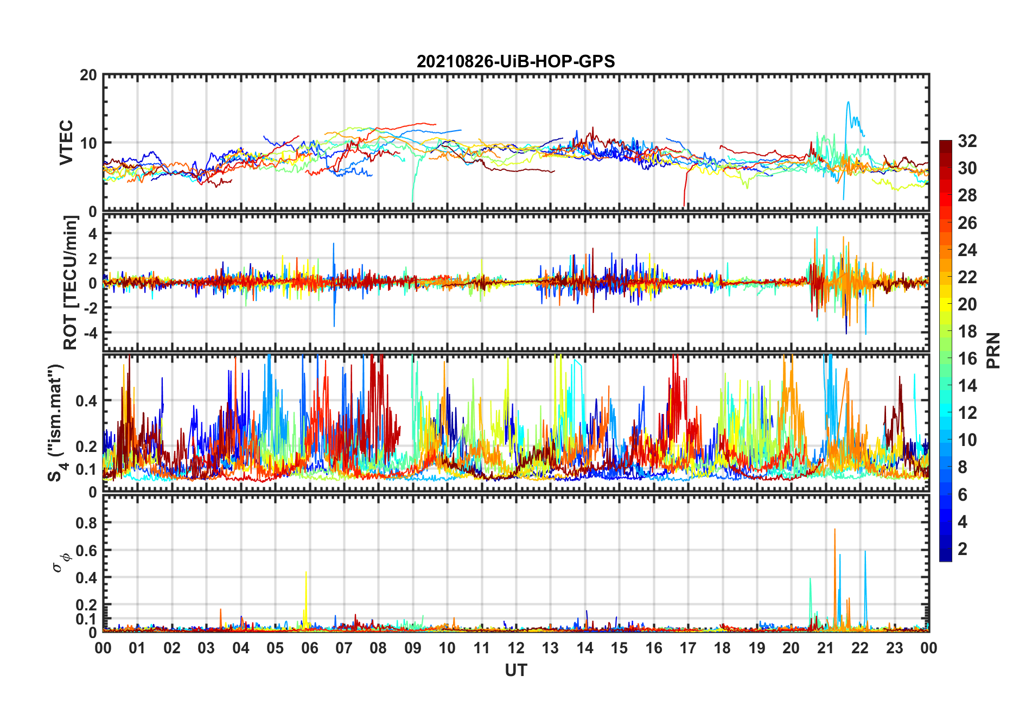Select the "0.2" tick on σφ y-axis
The height and width of the screenshot is (701, 1032).
click(x=87, y=605)
